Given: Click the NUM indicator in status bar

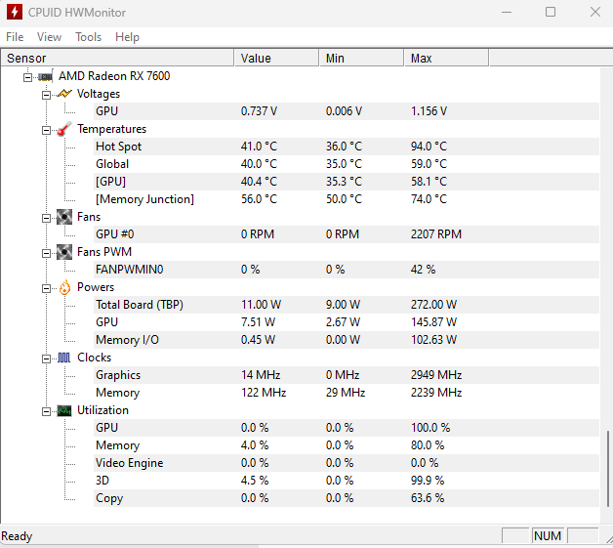Looking at the screenshot, I should [x=548, y=536].
